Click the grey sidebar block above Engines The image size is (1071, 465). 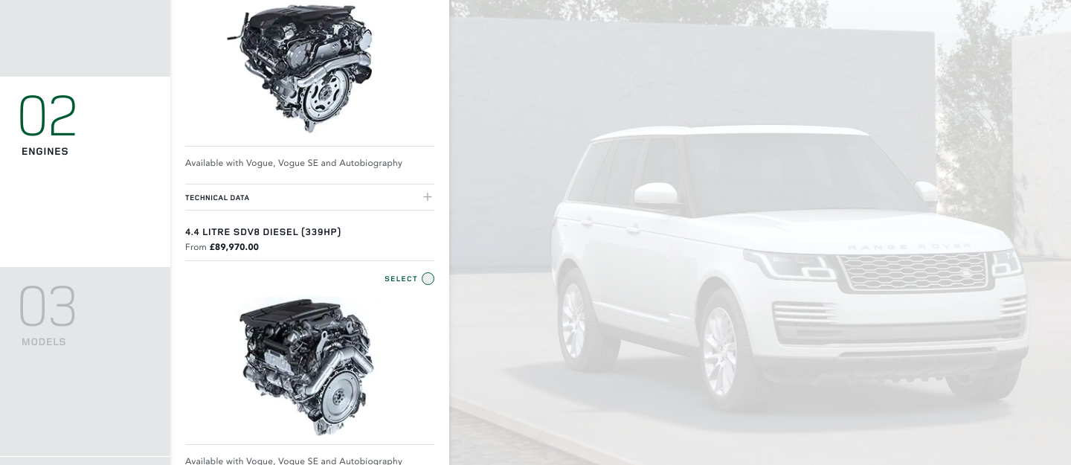click(86, 38)
